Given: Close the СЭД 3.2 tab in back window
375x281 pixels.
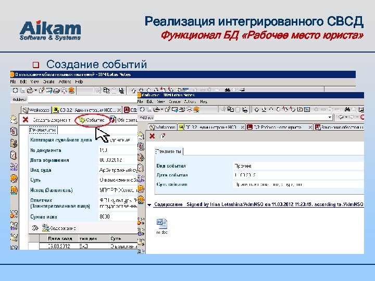Looking at the screenshot, I should [119, 110].
